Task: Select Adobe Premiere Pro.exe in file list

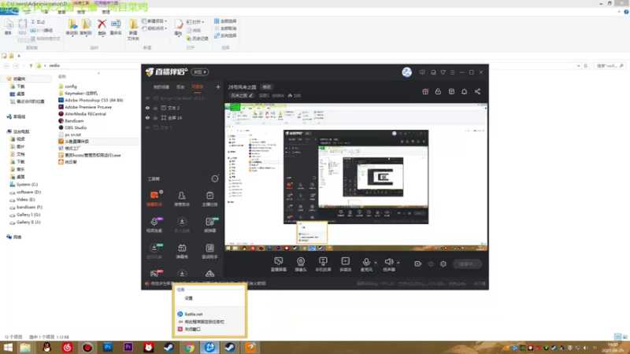Action: (88, 107)
